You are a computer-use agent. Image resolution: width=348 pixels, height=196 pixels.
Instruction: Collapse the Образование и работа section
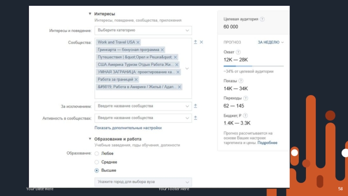coord(90,139)
